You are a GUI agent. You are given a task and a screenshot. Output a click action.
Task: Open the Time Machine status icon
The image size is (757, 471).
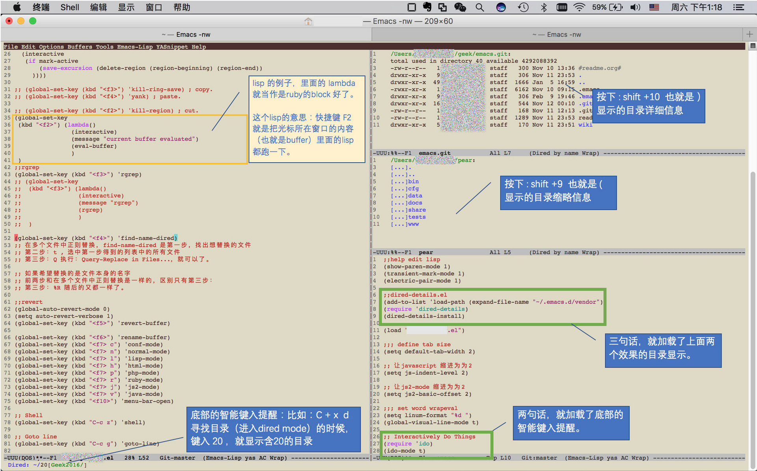point(523,7)
